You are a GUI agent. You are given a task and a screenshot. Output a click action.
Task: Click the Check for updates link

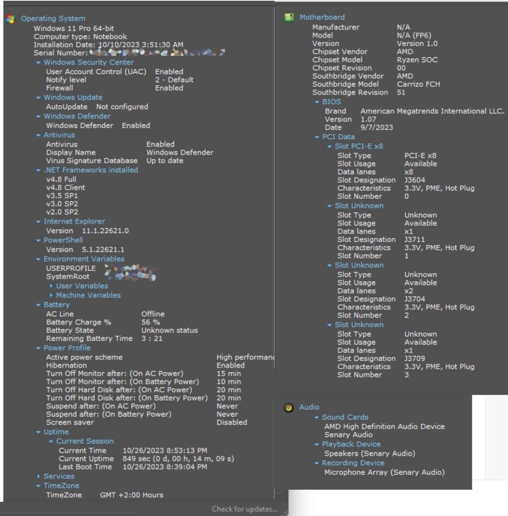245,509
